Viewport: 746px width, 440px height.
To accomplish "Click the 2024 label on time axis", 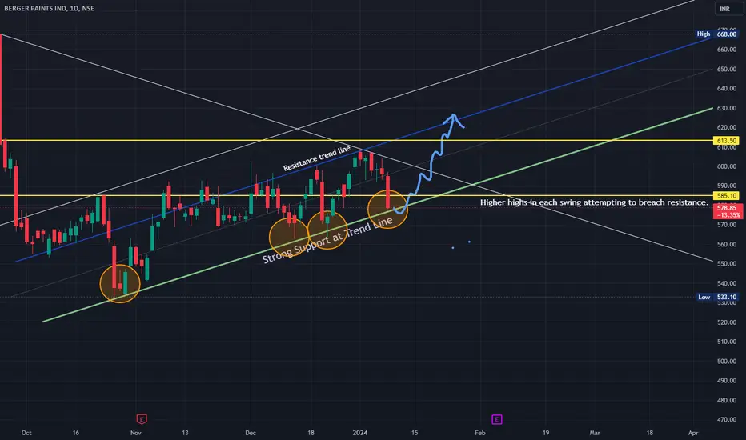I will (x=359, y=433).
